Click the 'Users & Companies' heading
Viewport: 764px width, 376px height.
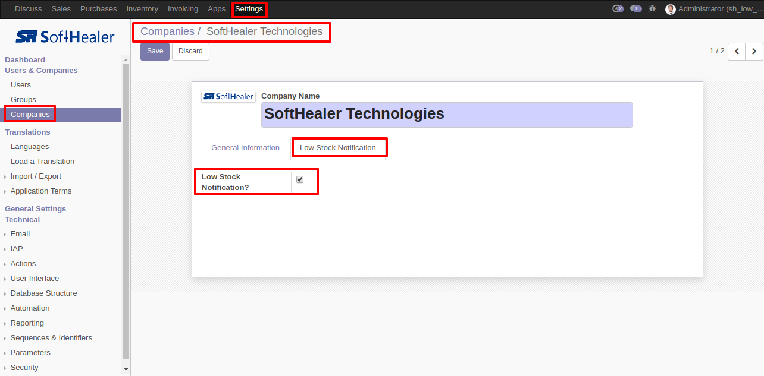(41, 71)
